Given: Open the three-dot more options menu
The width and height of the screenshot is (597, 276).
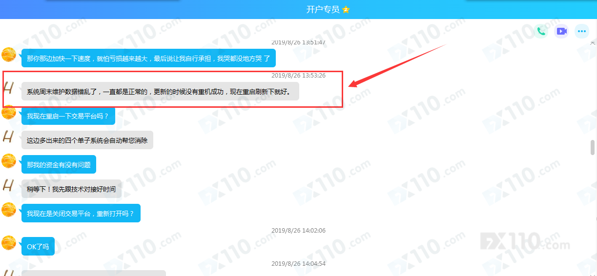Looking at the screenshot, I should 581,31.
